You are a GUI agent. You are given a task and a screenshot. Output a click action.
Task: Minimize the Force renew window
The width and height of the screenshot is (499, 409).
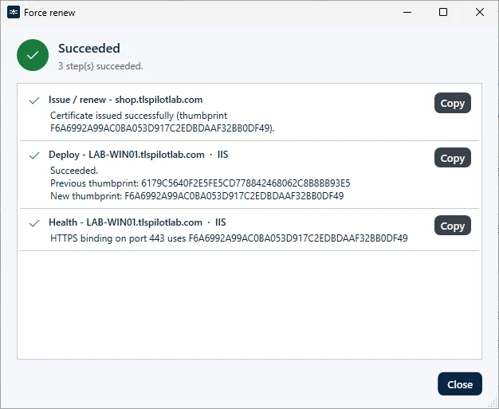coord(407,13)
